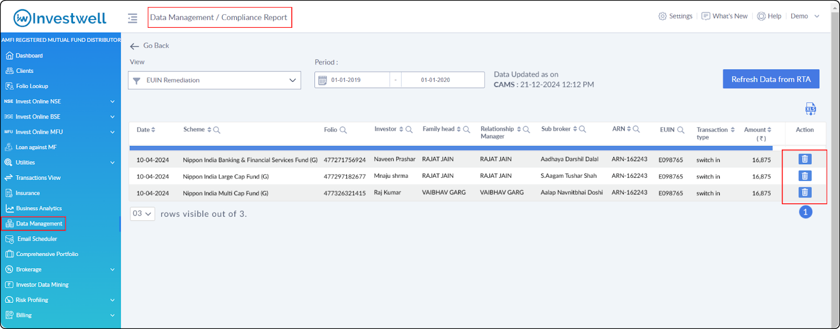
Task: Search within the Investor column
Action: click(x=409, y=130)
